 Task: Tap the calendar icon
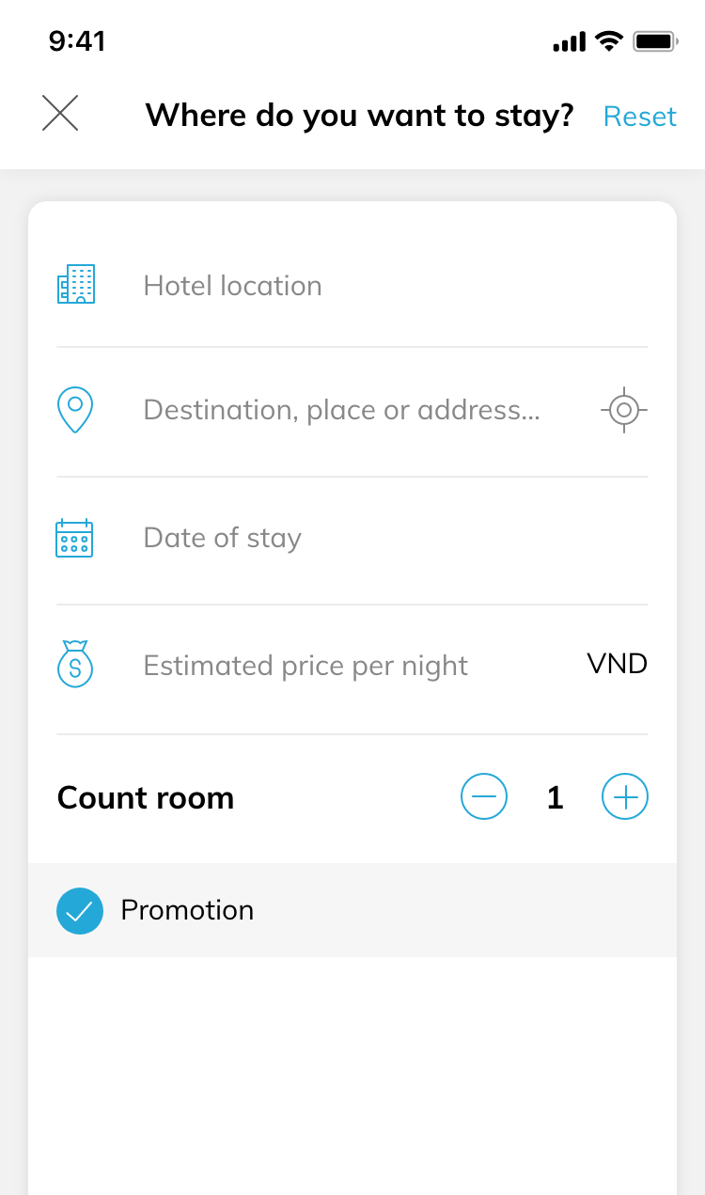click(74, 538)
